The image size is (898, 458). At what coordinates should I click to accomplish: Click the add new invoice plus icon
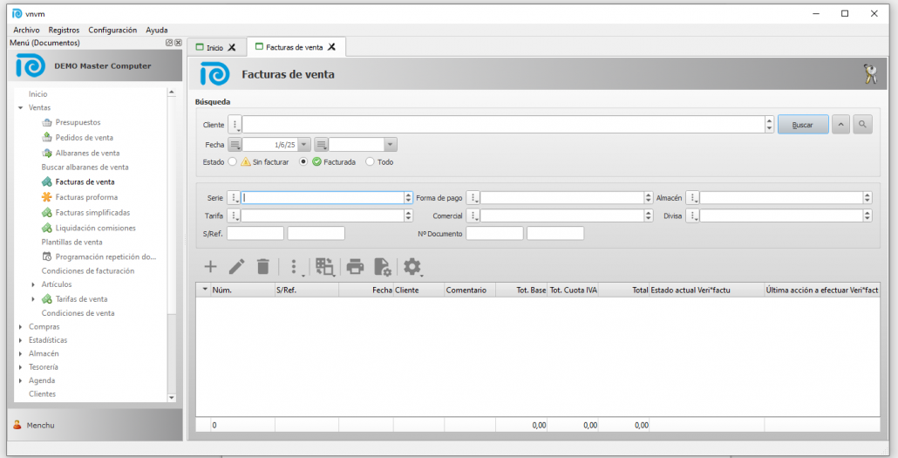coord(210,266)
